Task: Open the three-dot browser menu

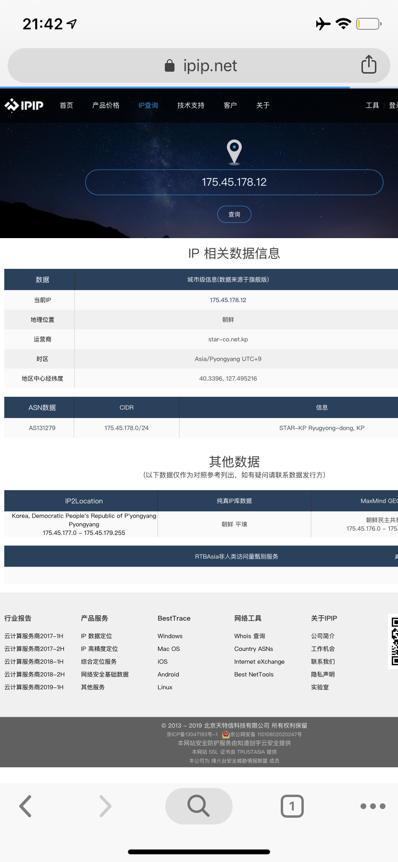Action: [373, 806]
